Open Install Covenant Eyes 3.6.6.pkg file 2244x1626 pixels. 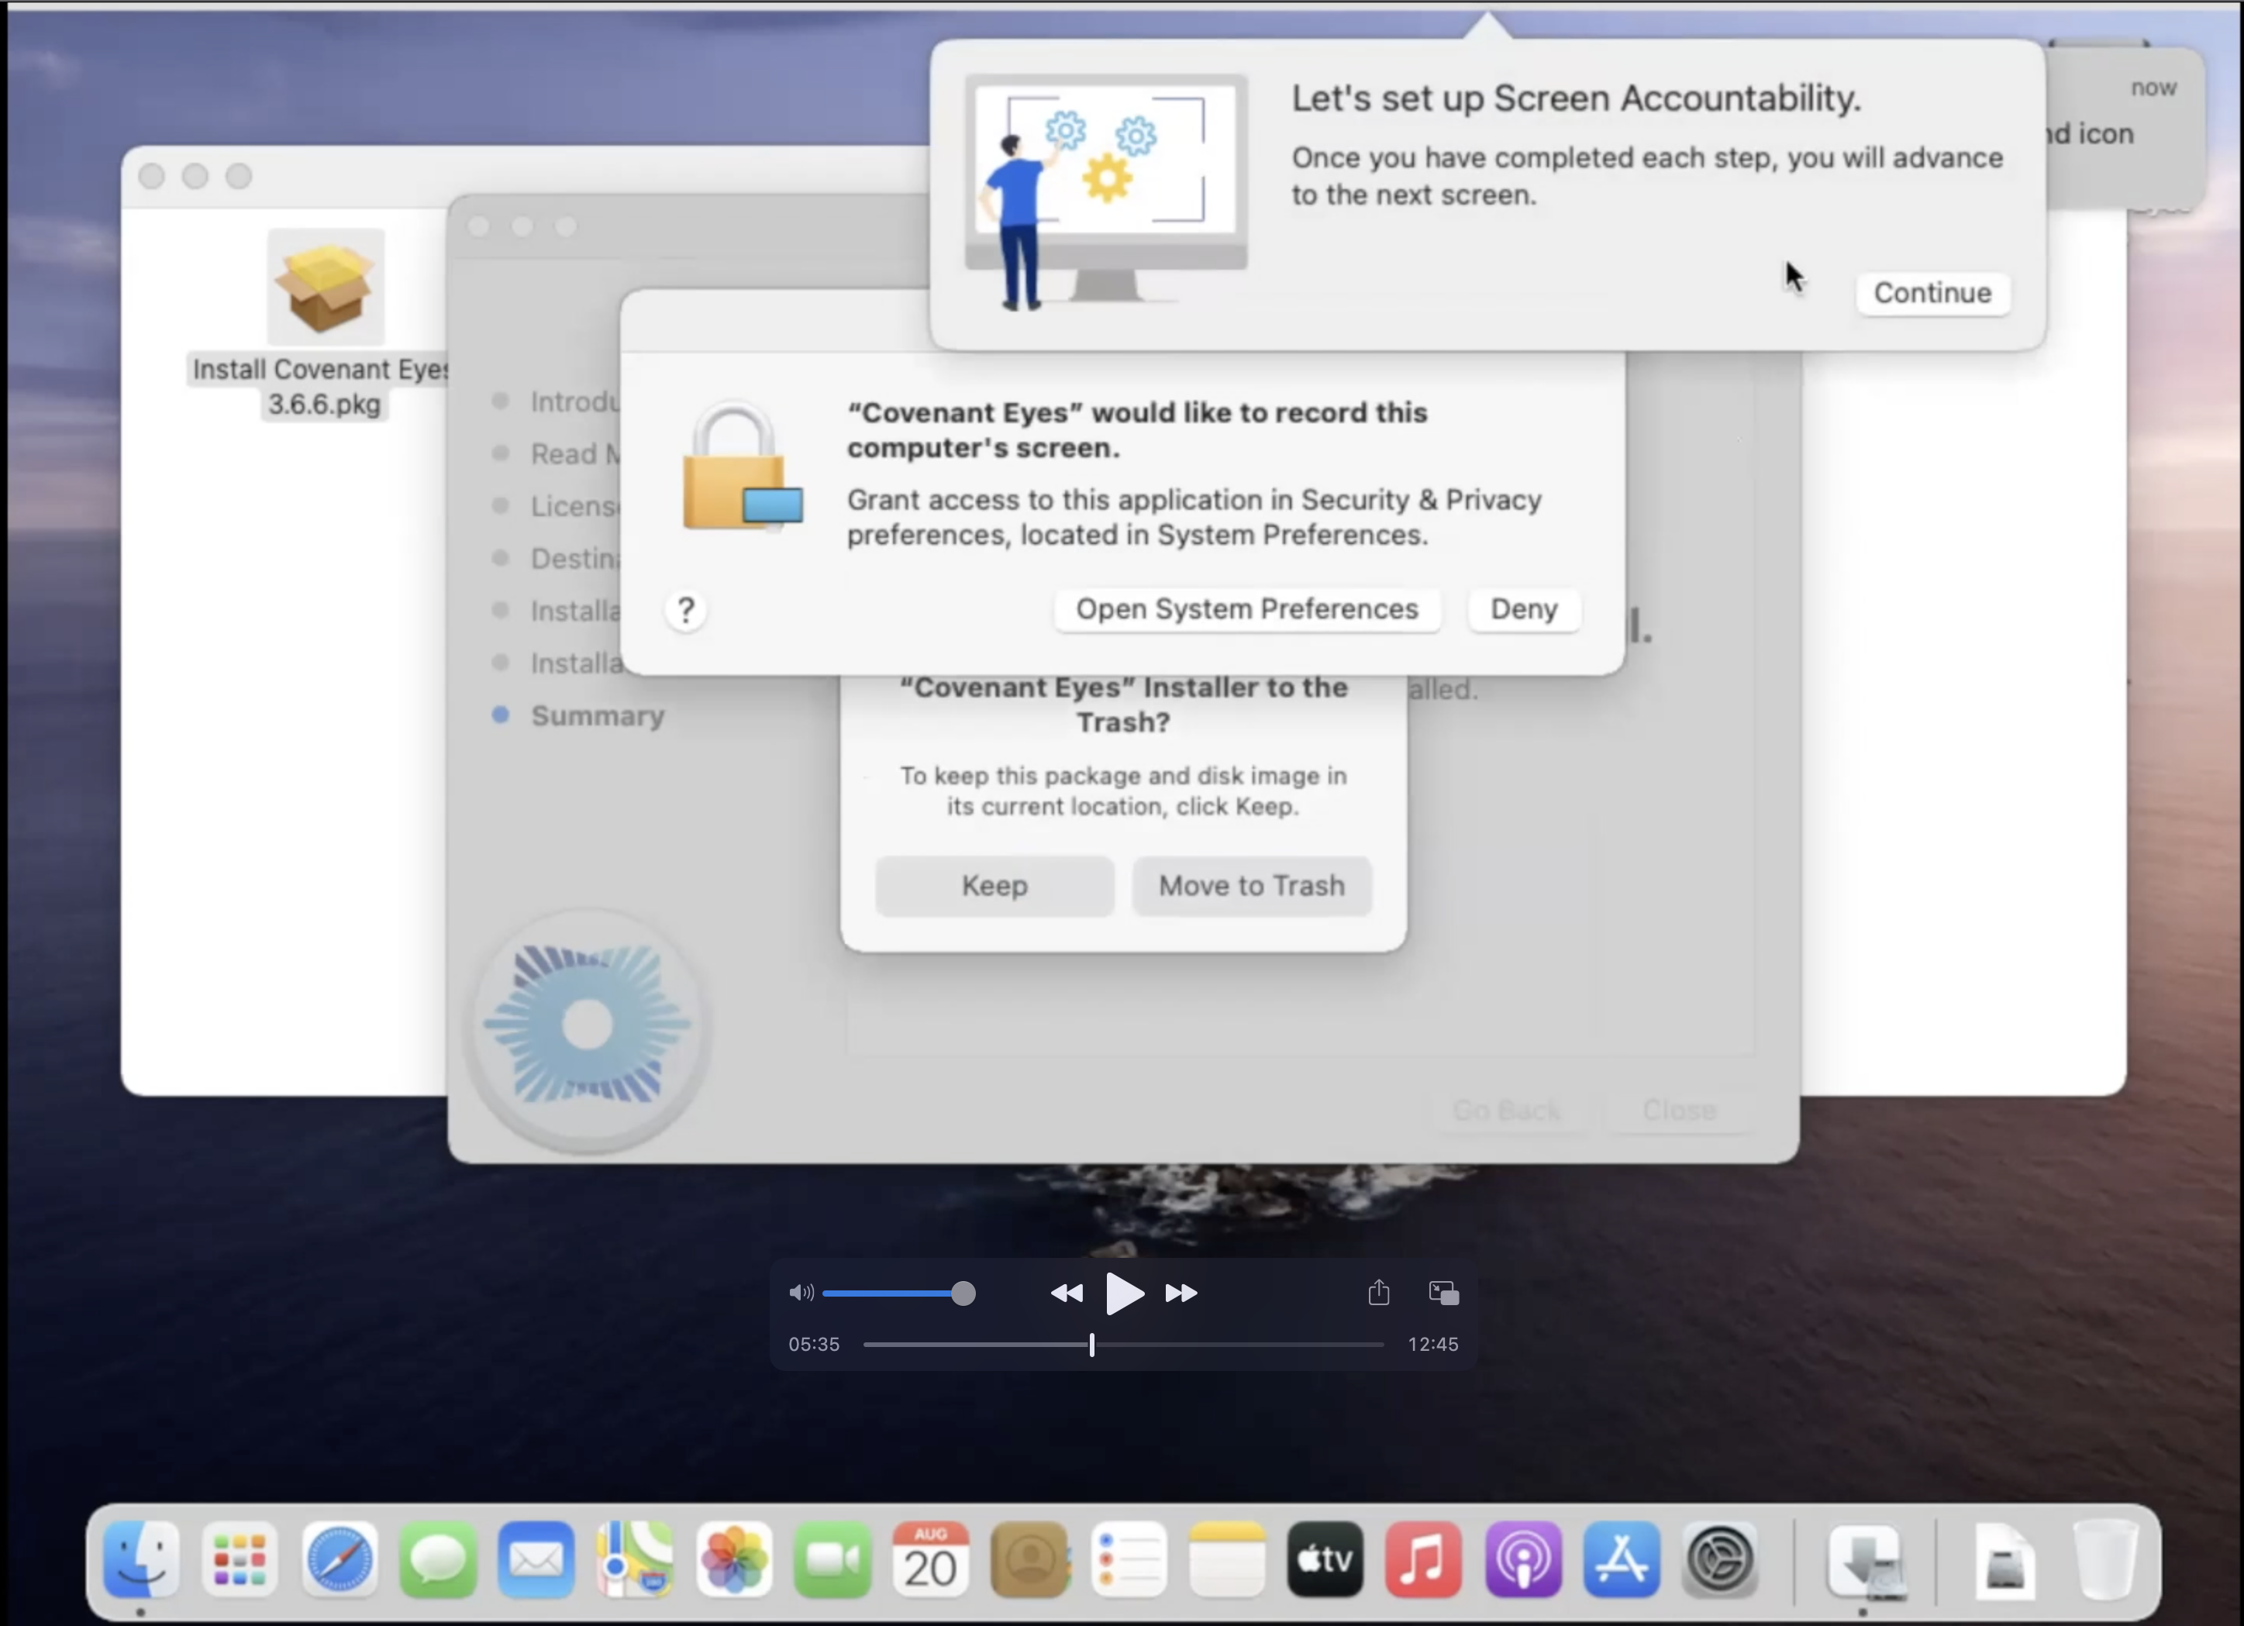325,323
